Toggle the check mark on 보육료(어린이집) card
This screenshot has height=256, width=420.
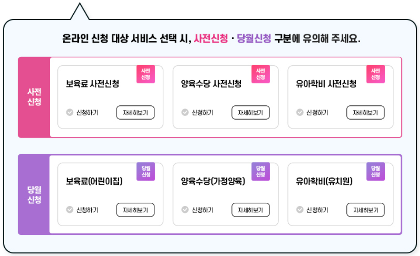tap(69, 210)
